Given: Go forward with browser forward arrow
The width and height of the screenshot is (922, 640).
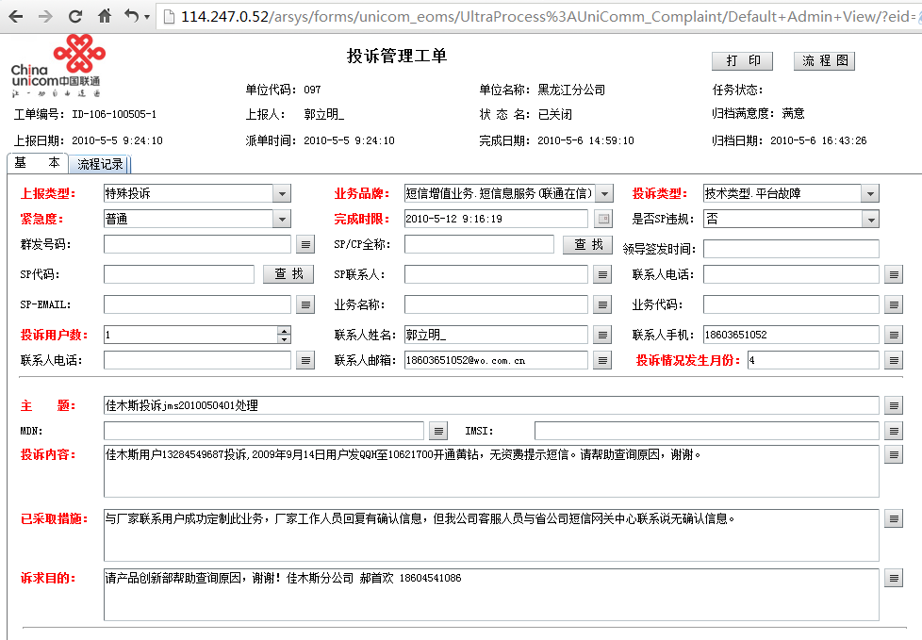Looking at the screenshot, I should pos(45,16).
